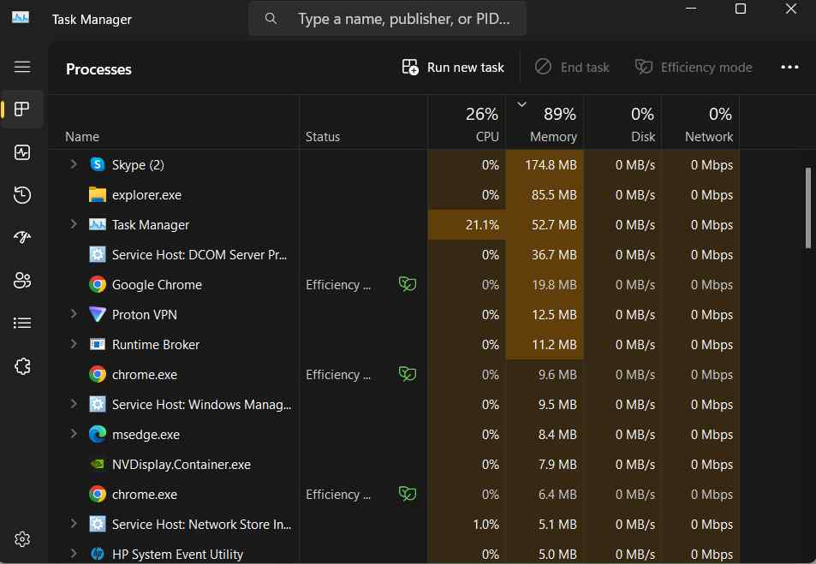
Task: Click the three-dot more options button
Action: pos(789,68)
